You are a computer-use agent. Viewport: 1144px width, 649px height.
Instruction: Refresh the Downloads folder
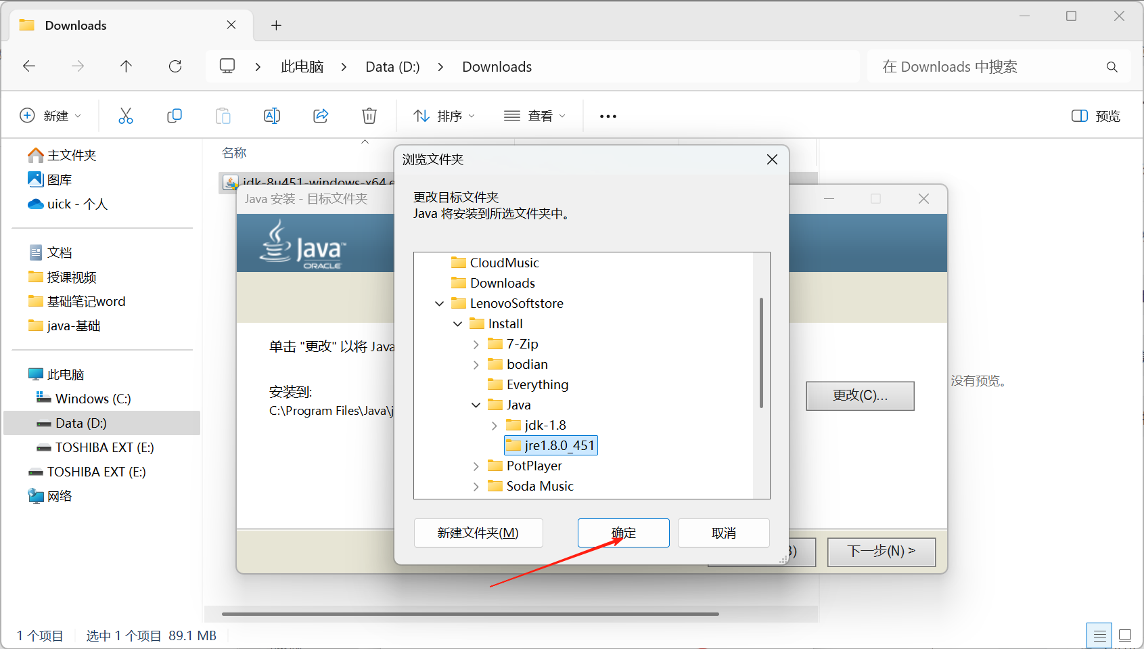pos(175,66)
